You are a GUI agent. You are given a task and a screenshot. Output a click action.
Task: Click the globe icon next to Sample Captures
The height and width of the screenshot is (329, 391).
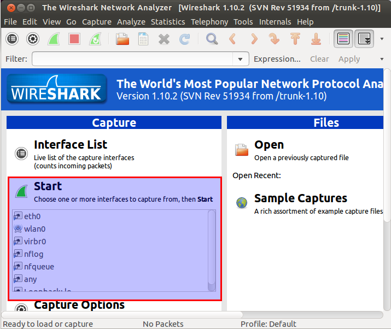[x=242, y=203]
